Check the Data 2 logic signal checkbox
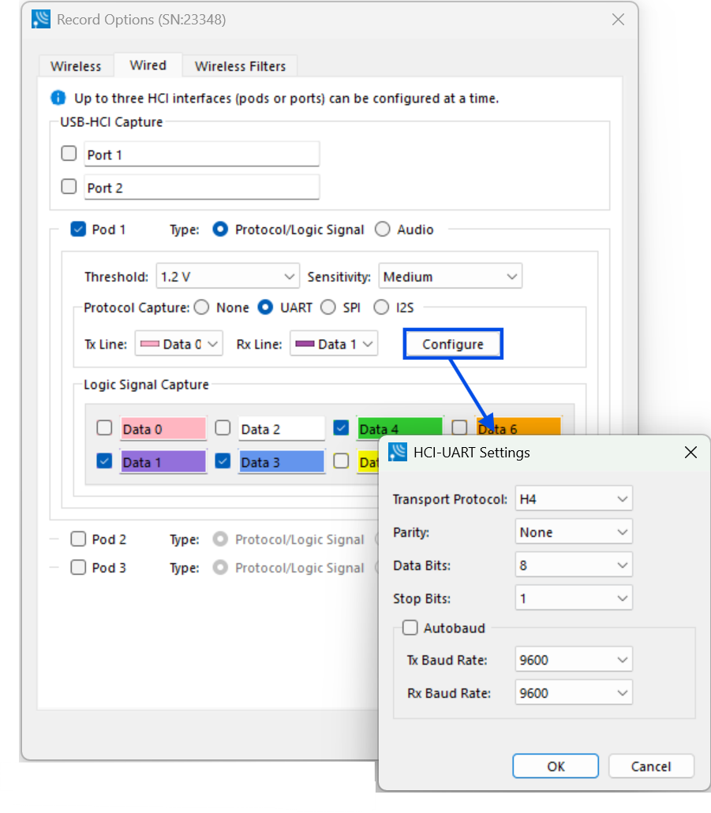This screenshot has width=711, height=813. click(223, 427)
